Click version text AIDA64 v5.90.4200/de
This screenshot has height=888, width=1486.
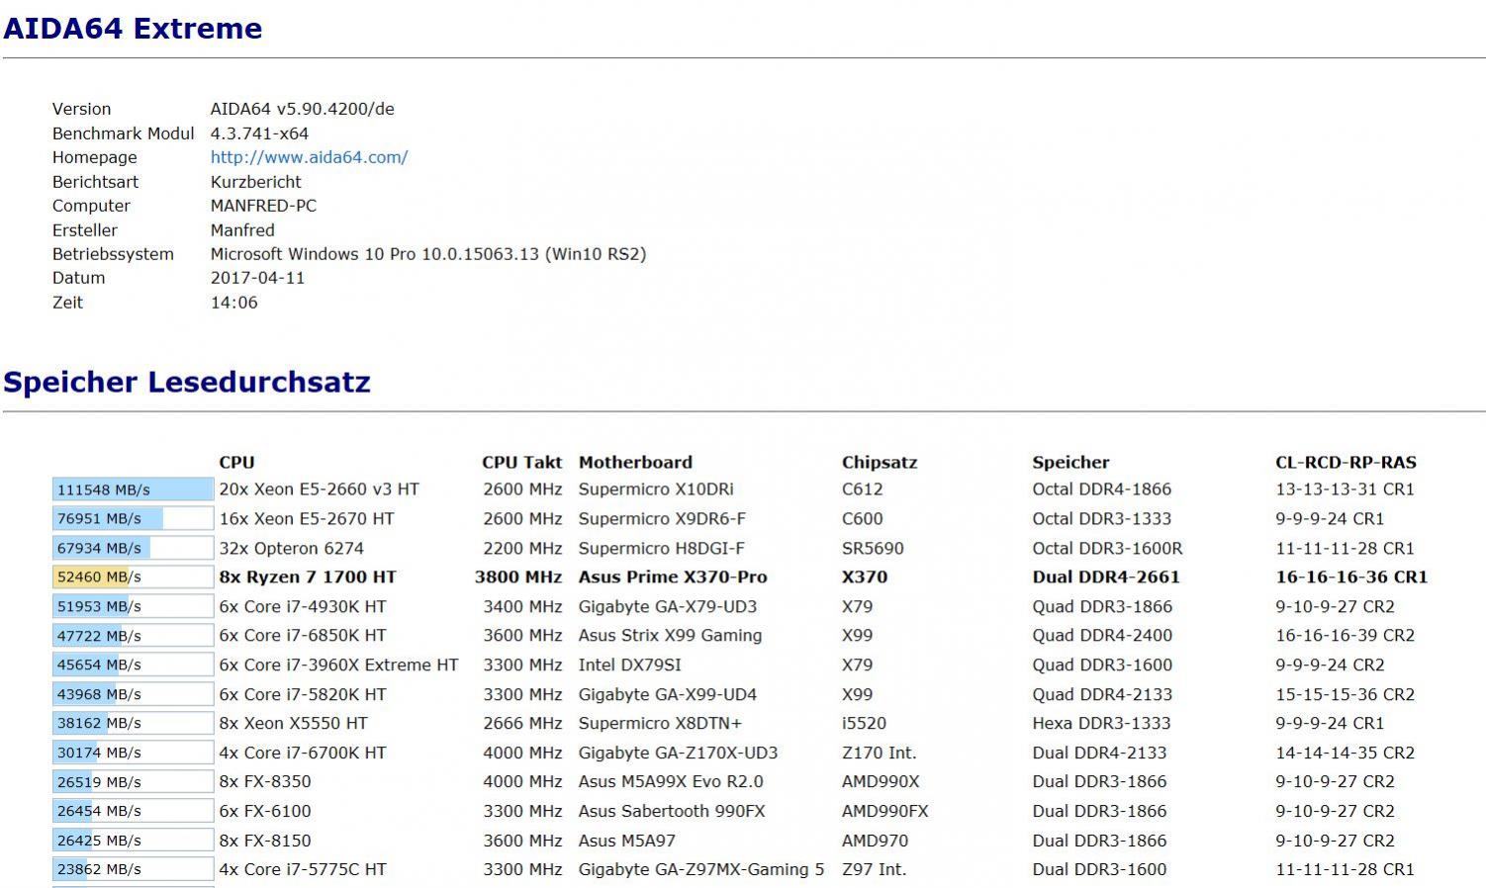[x=302, y=109]
